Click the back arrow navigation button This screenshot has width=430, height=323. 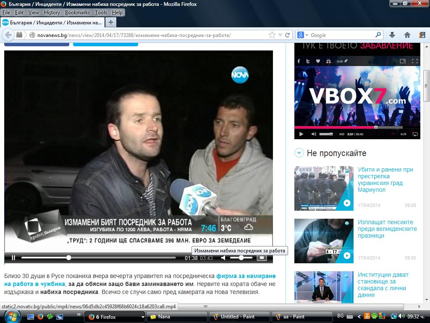[8, 35]
